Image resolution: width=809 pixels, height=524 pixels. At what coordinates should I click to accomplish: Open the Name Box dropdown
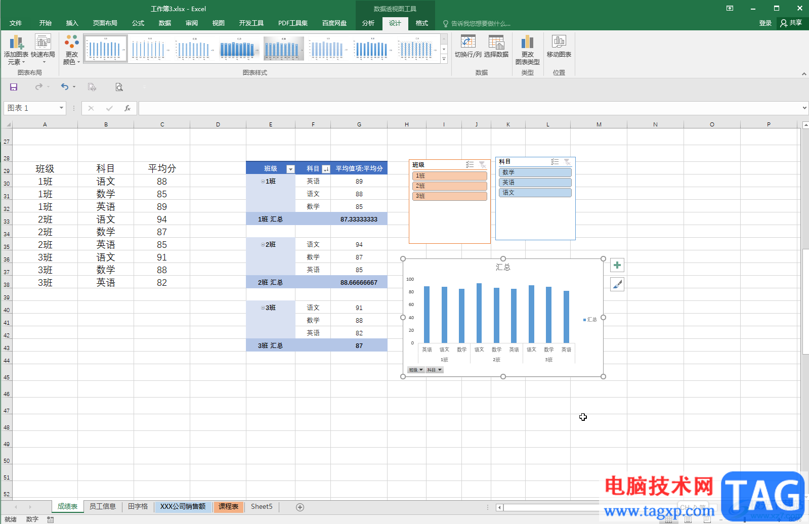[x=61, y=108]
